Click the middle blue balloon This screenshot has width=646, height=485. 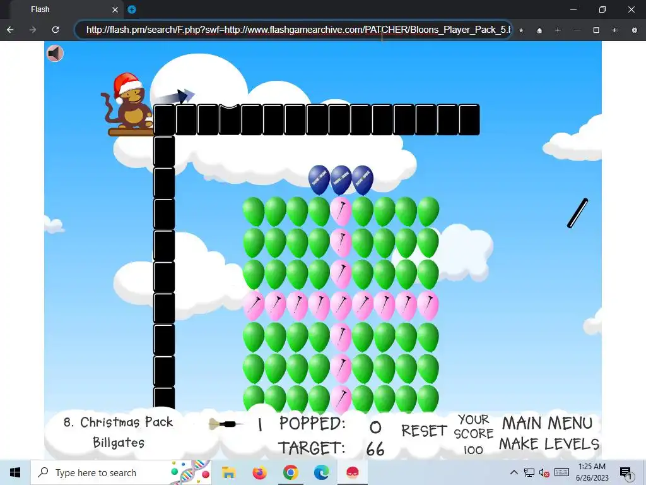point(341,180)
